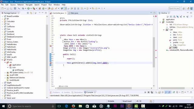Click the New file wizard icon

(x=2, y=8)
